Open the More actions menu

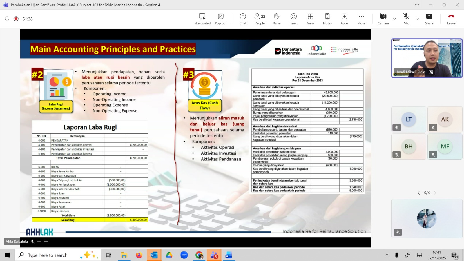click(x=361, y=19)
